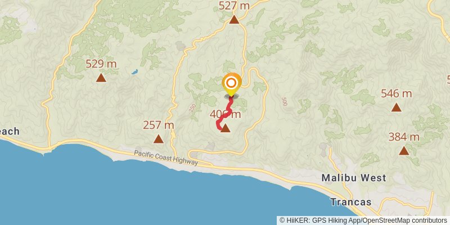Click the red hiking trail route line

coord(224,115)
